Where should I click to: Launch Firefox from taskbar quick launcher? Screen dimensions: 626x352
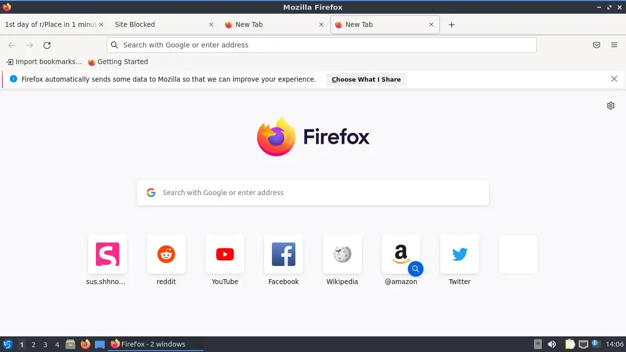pos(86,344)
